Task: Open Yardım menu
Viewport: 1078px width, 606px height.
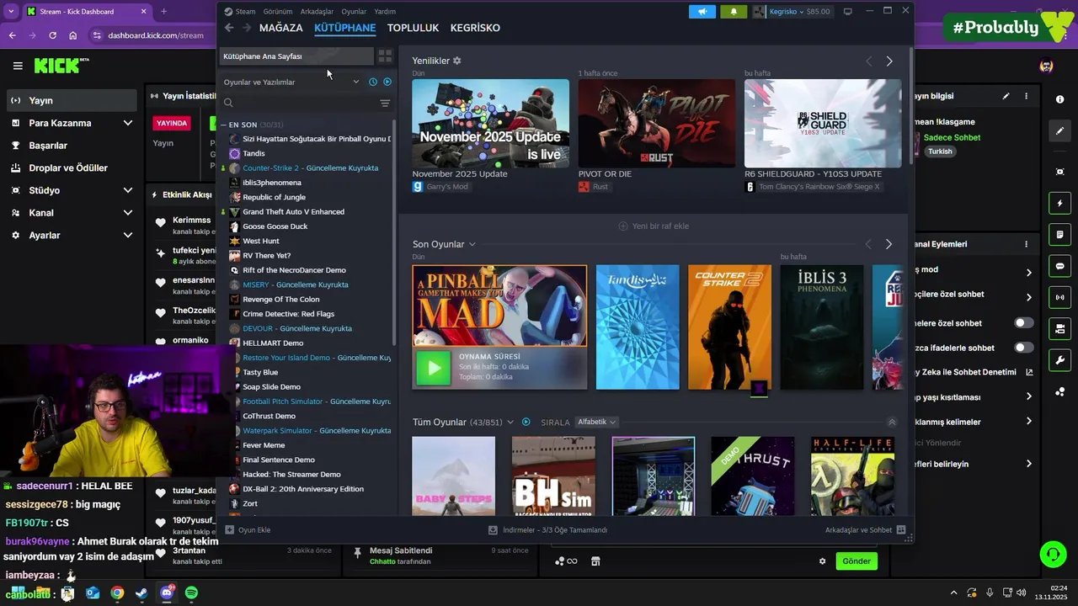Action: 385,12
